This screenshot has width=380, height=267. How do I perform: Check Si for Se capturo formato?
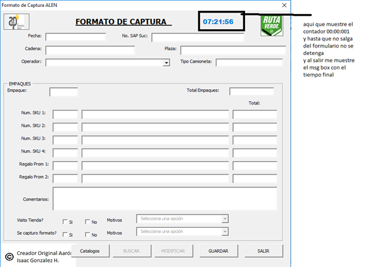click(x=65, y=235)
